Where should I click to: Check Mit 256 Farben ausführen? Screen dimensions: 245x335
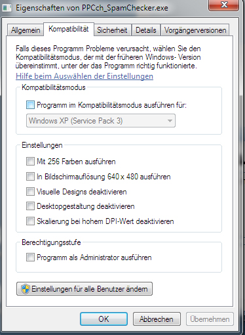click(30, 162)
